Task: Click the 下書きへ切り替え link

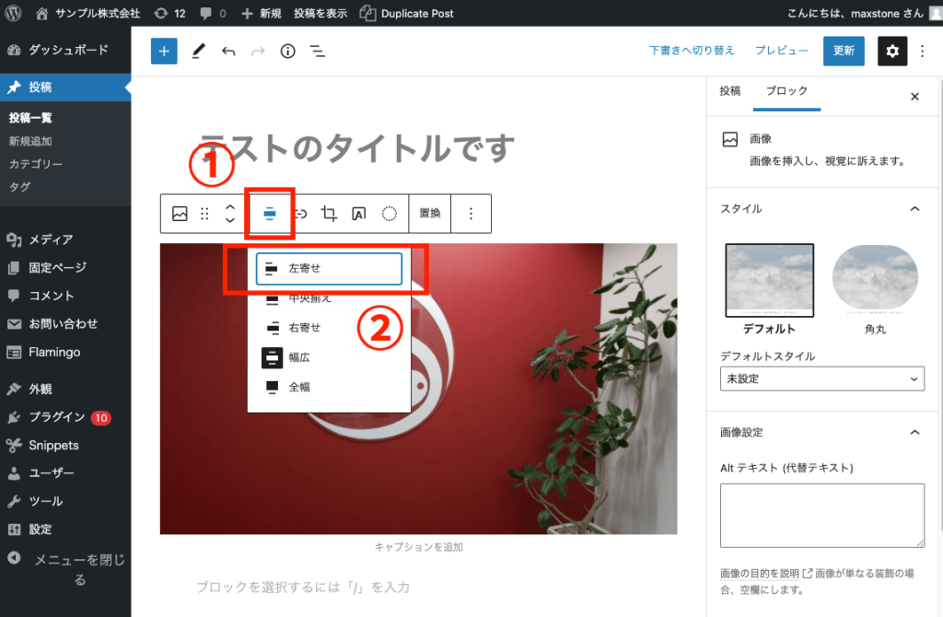Action: [692, 52]
